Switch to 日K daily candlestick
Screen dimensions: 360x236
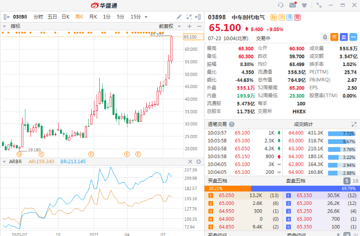(66, 17)
